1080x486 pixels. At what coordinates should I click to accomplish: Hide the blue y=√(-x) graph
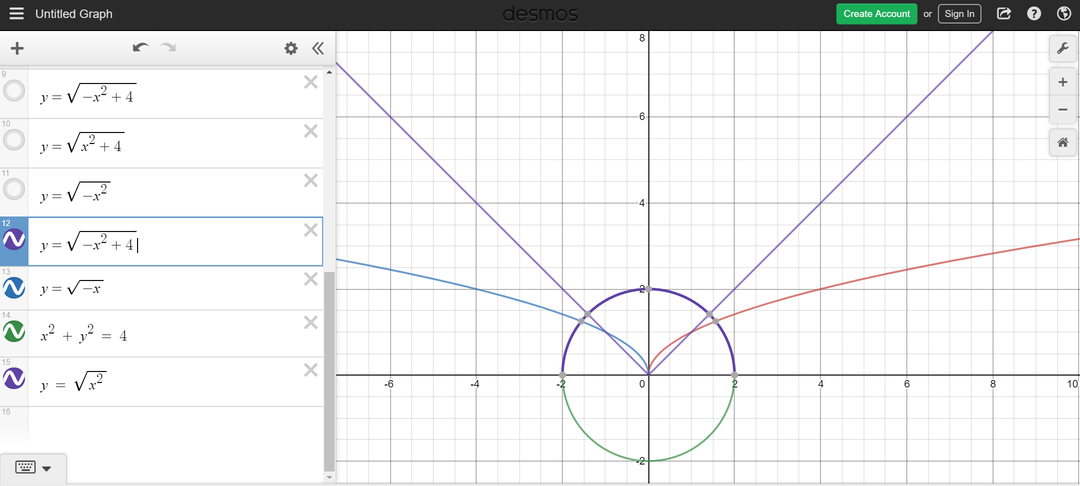(14, 287)
